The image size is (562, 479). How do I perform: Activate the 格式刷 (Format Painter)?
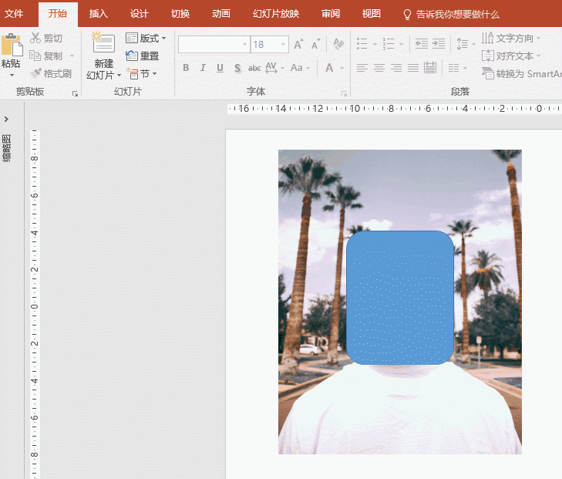tap(51, 73)
